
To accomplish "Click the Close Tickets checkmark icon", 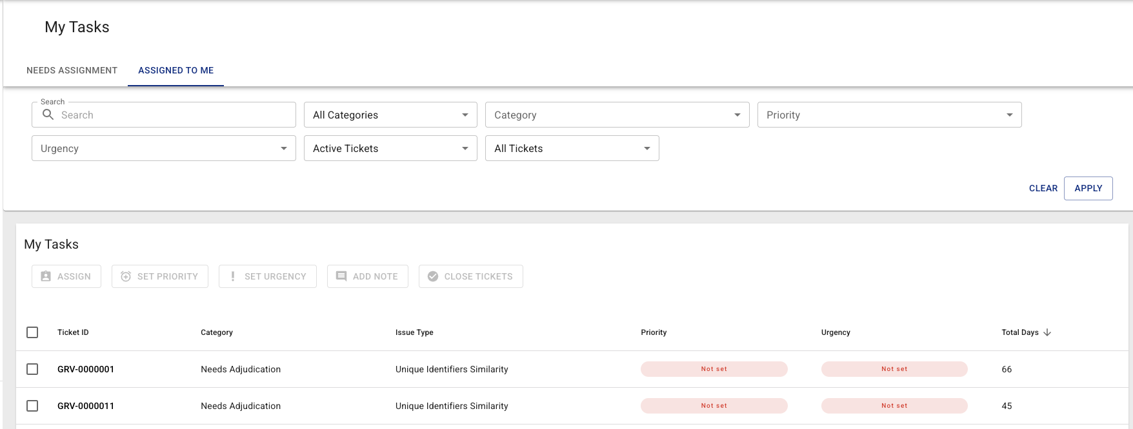I will click(x=433, y=276).
